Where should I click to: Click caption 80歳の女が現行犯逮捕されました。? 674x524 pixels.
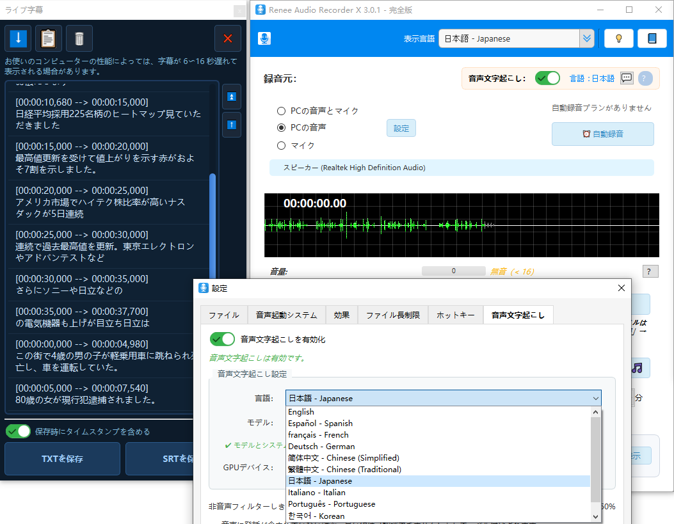point(86,400)
